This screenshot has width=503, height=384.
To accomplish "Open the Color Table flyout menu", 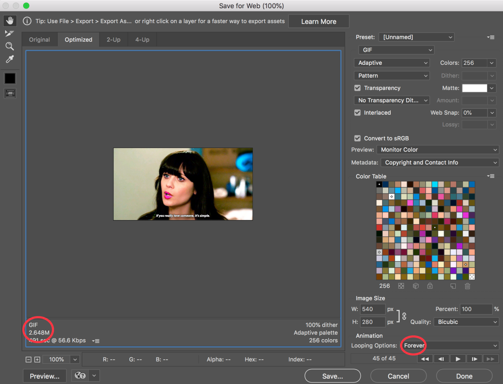I will pos(490,176).
